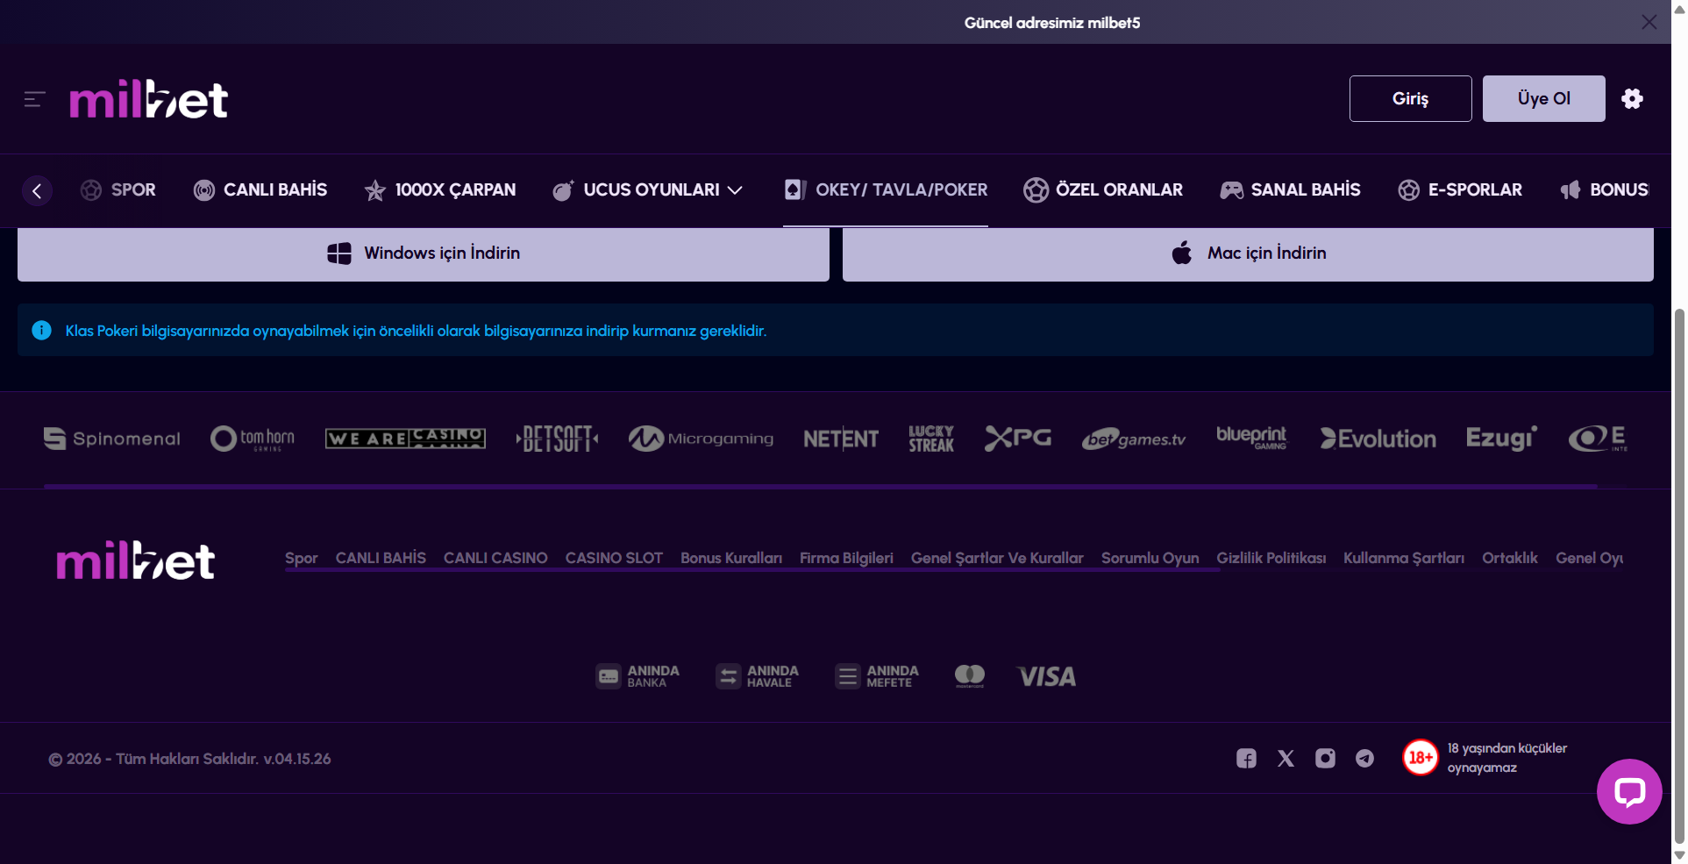1688x864 pixels.
Task: Click the We Are Casino logo
Action: pyautogui.click(x=405, y=439)
